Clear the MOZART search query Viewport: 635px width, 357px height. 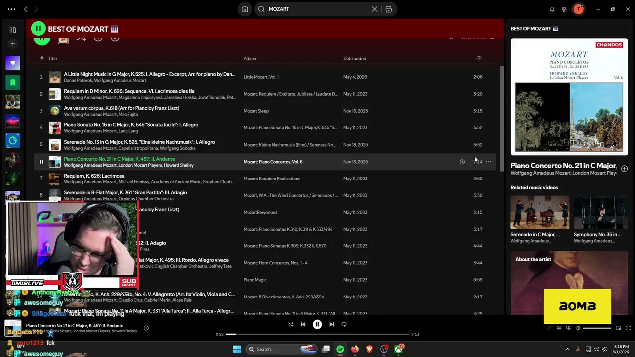[x=375, y=9]
